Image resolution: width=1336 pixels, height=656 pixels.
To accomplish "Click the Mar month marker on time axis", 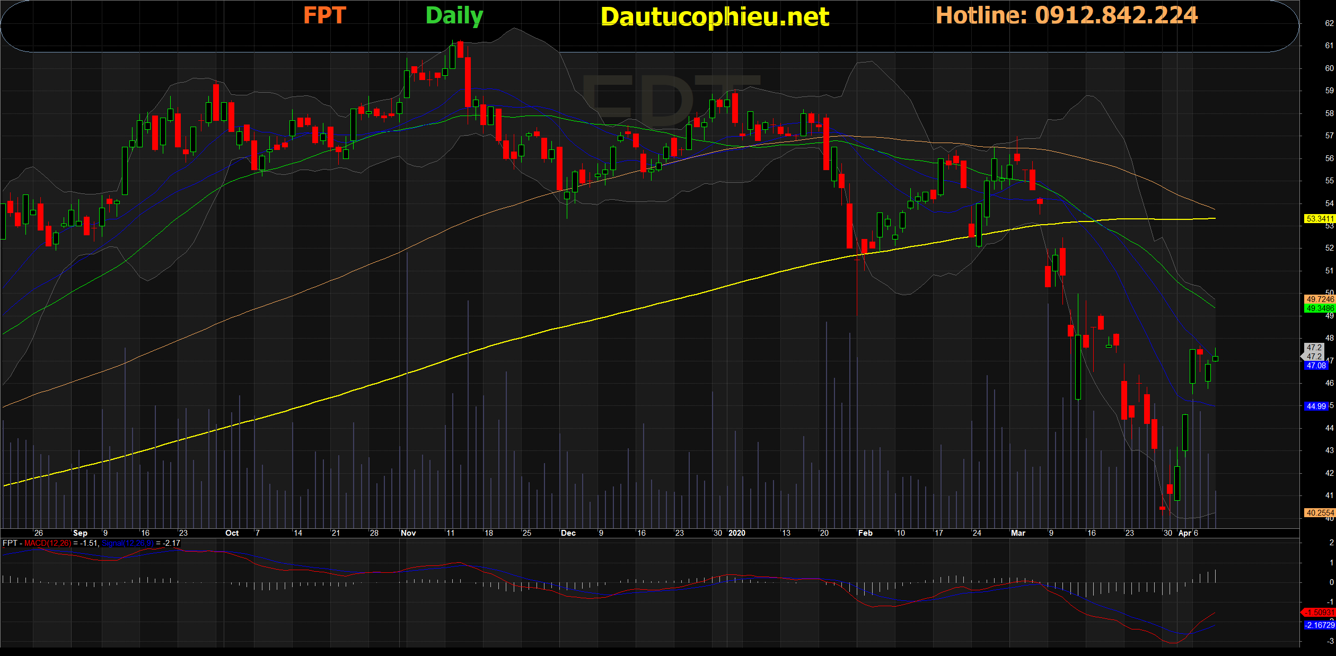I will 1018,533.
